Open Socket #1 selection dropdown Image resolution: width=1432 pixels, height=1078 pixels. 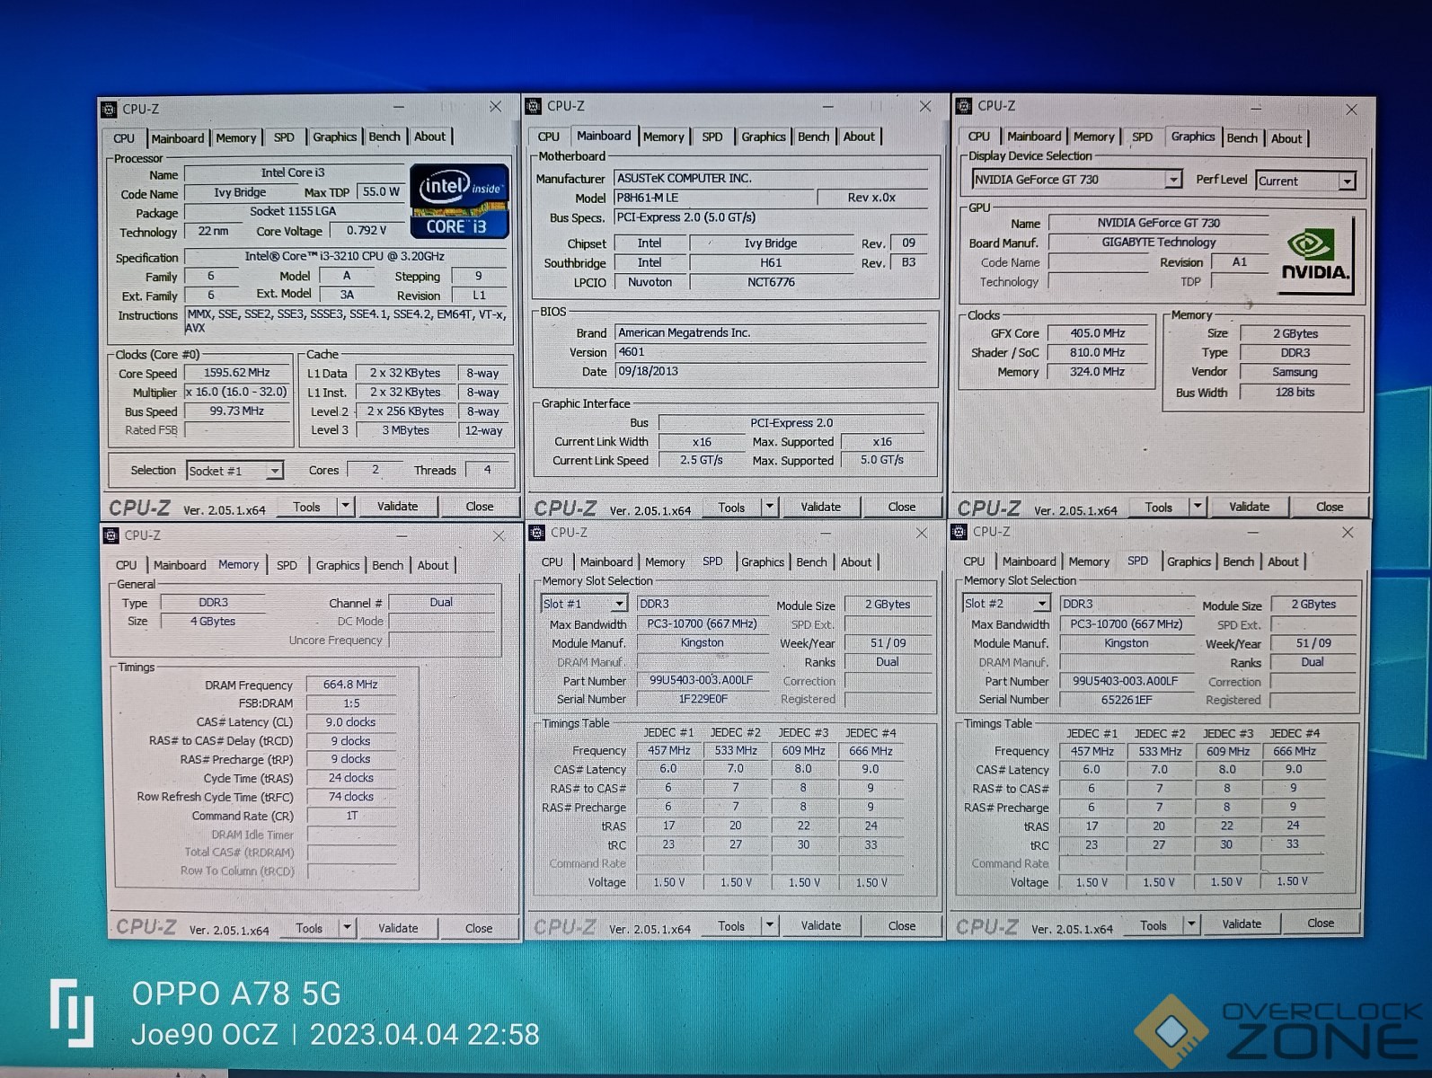click(275, 471)
